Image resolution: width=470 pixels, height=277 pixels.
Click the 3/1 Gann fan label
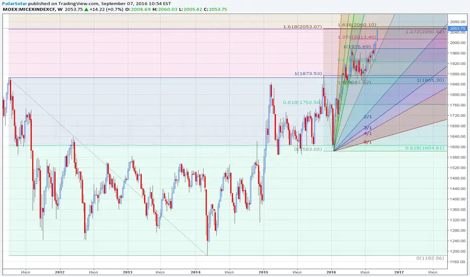[x=368, y=128]
